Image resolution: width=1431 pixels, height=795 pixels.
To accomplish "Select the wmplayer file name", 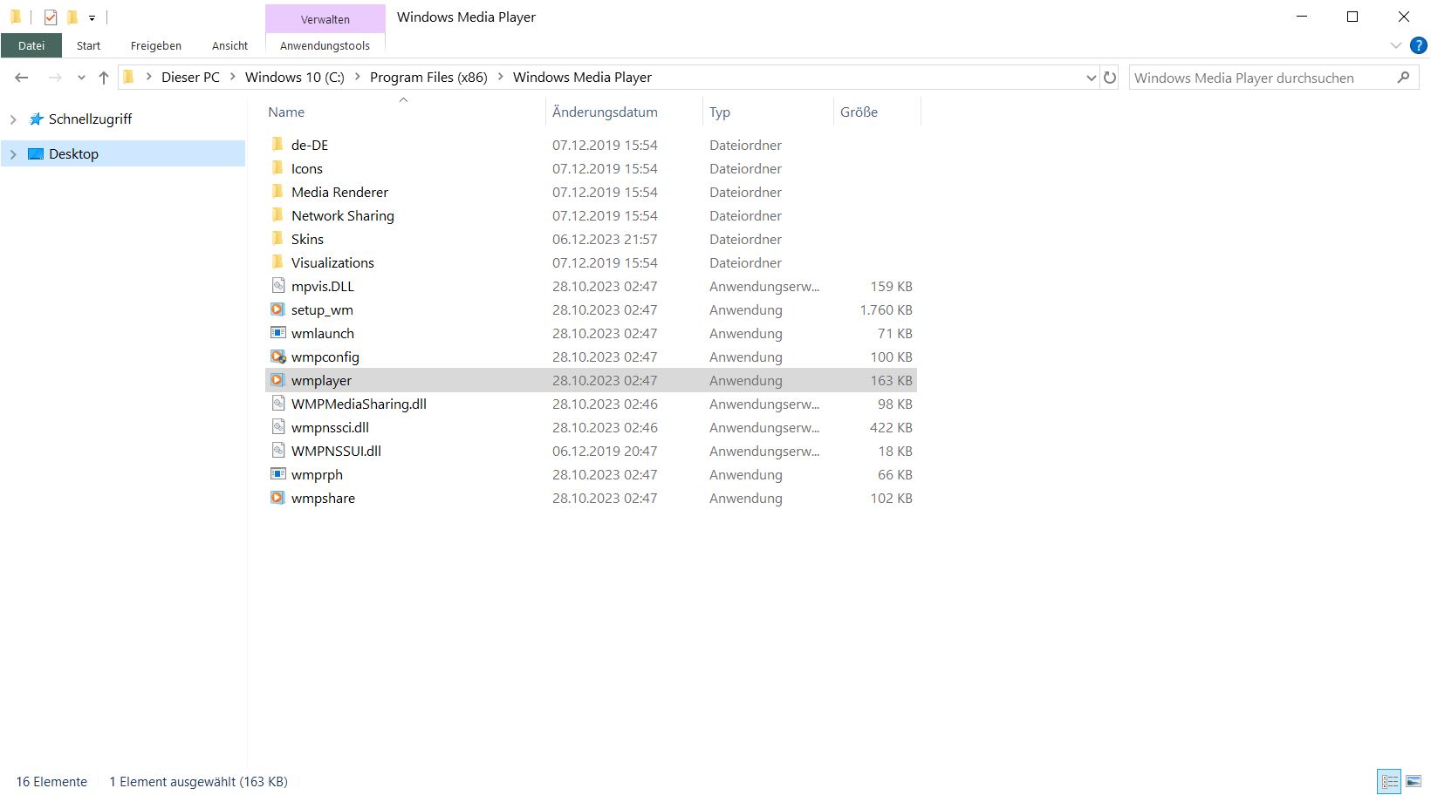I will tap(321, 381).
